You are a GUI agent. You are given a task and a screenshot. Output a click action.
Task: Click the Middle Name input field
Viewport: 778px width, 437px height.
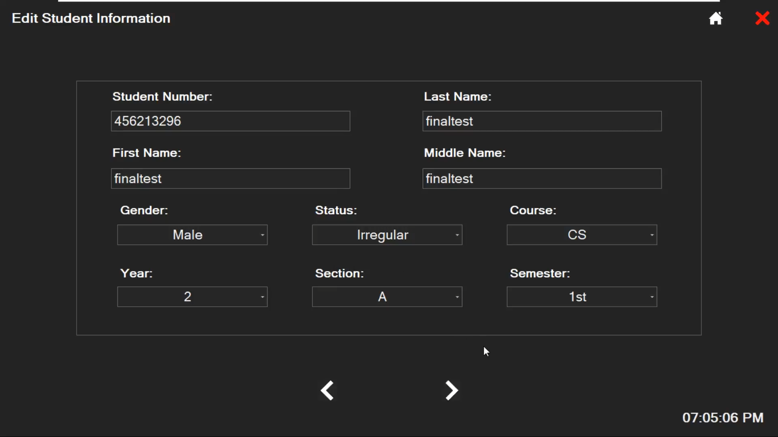(542, 178)
